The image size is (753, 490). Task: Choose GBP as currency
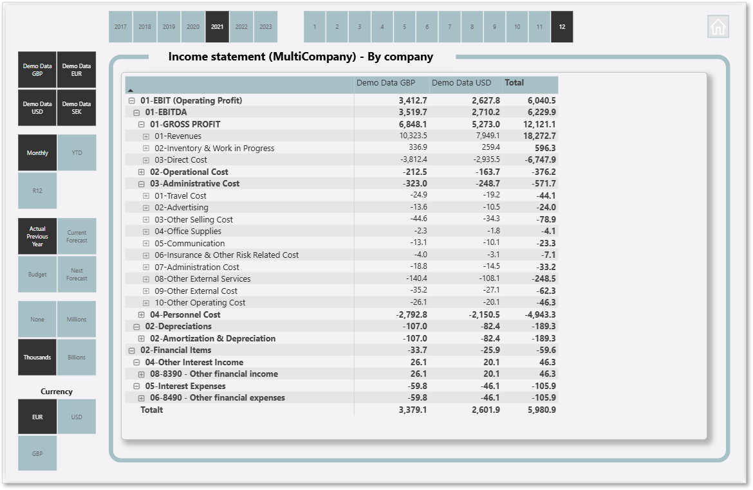(37, 453)
